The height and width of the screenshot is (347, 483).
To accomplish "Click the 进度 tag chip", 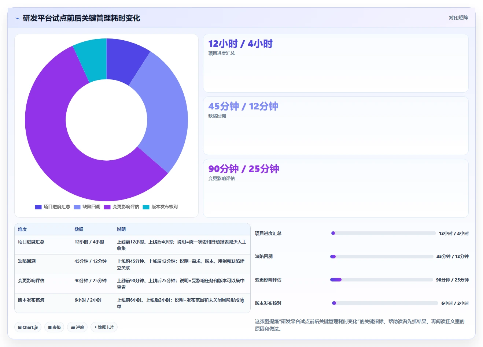I will click(77, 327).
